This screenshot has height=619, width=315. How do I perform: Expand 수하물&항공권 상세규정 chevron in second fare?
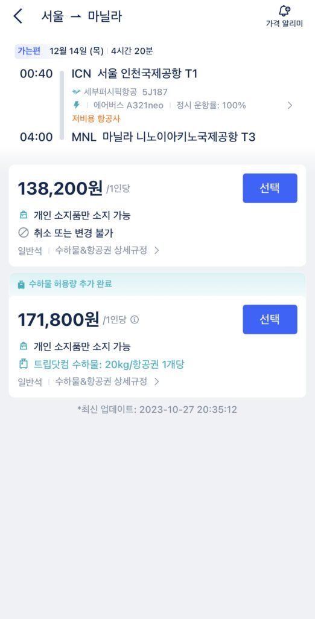tap(156, 381)
